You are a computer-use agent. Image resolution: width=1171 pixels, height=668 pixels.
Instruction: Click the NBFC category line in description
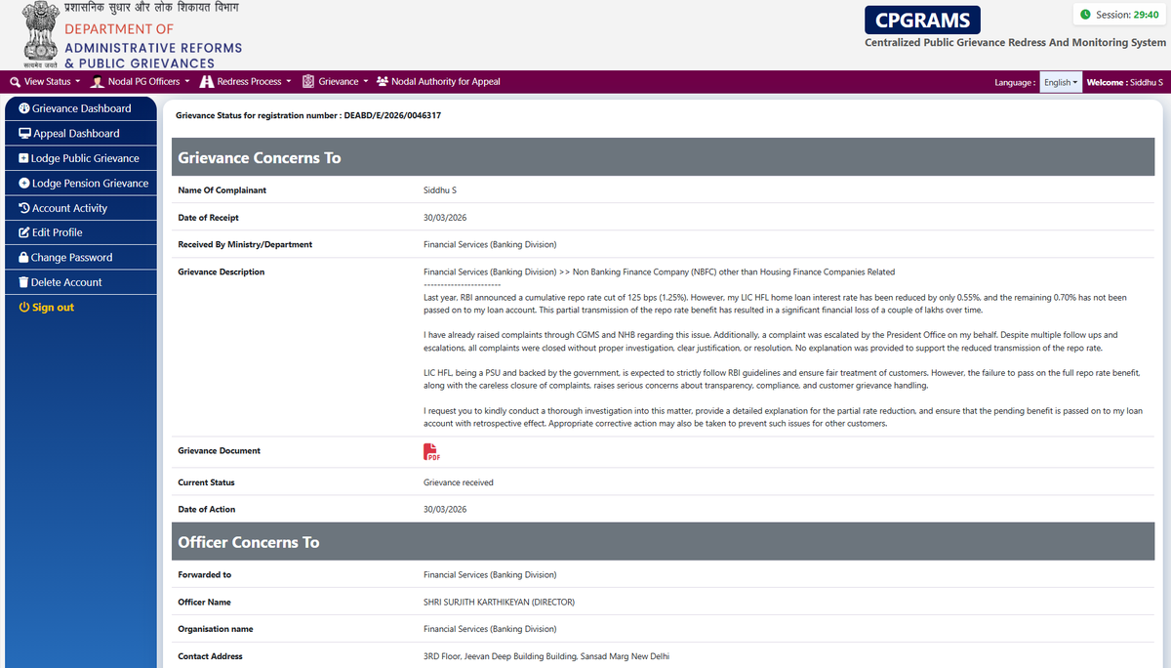[x=659, y=272]
